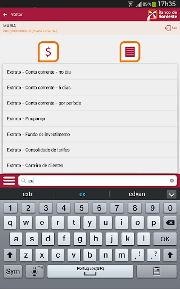Choose the 'edvan' word suggestion
This screenshot has width=180, height=289.
[x=137, y=194]
